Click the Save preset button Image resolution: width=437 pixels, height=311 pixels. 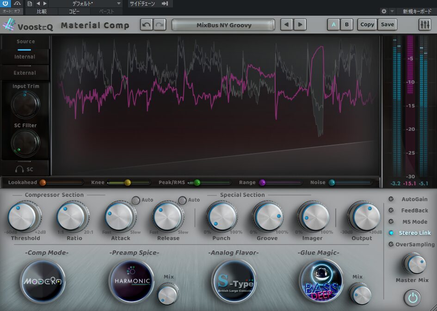coord(387,25)
